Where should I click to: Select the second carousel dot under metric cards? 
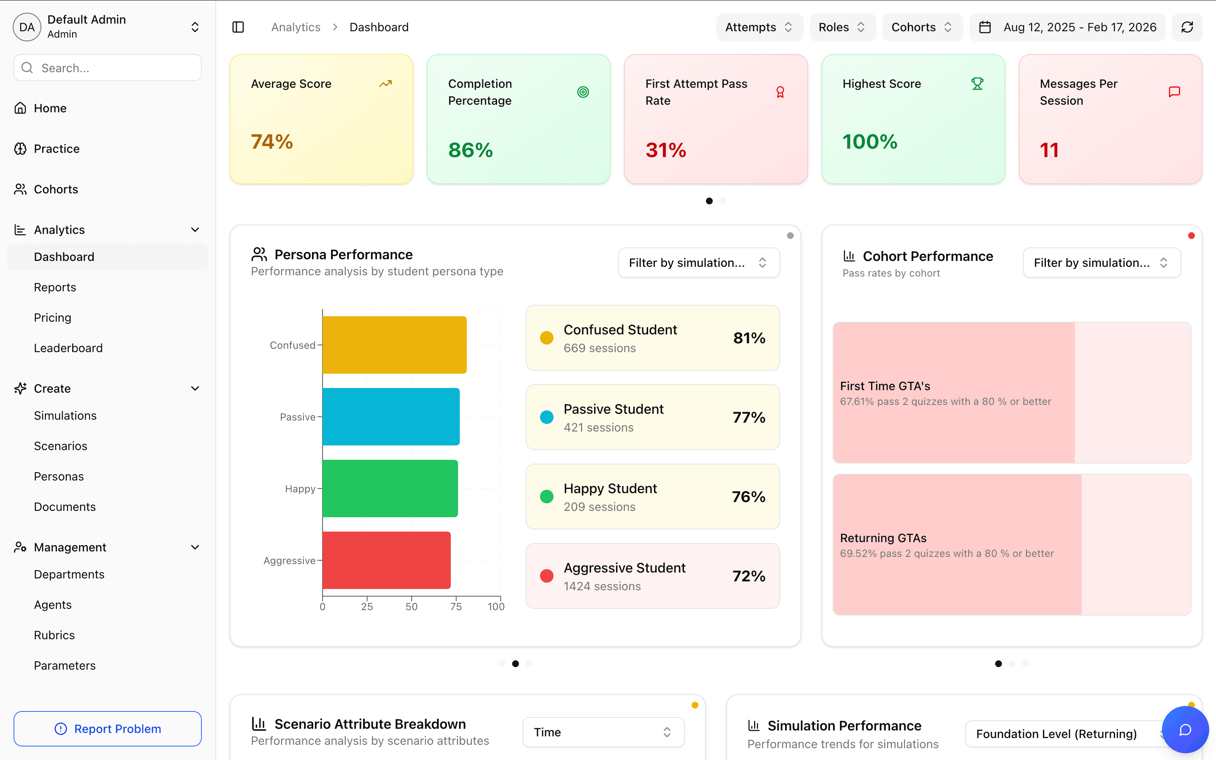(x=722, y=201)
